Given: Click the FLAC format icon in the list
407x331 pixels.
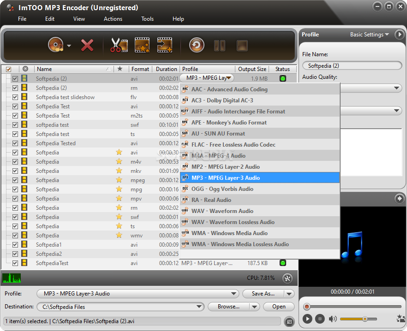Looking at the screenshot, I should (x=185, y=144).
